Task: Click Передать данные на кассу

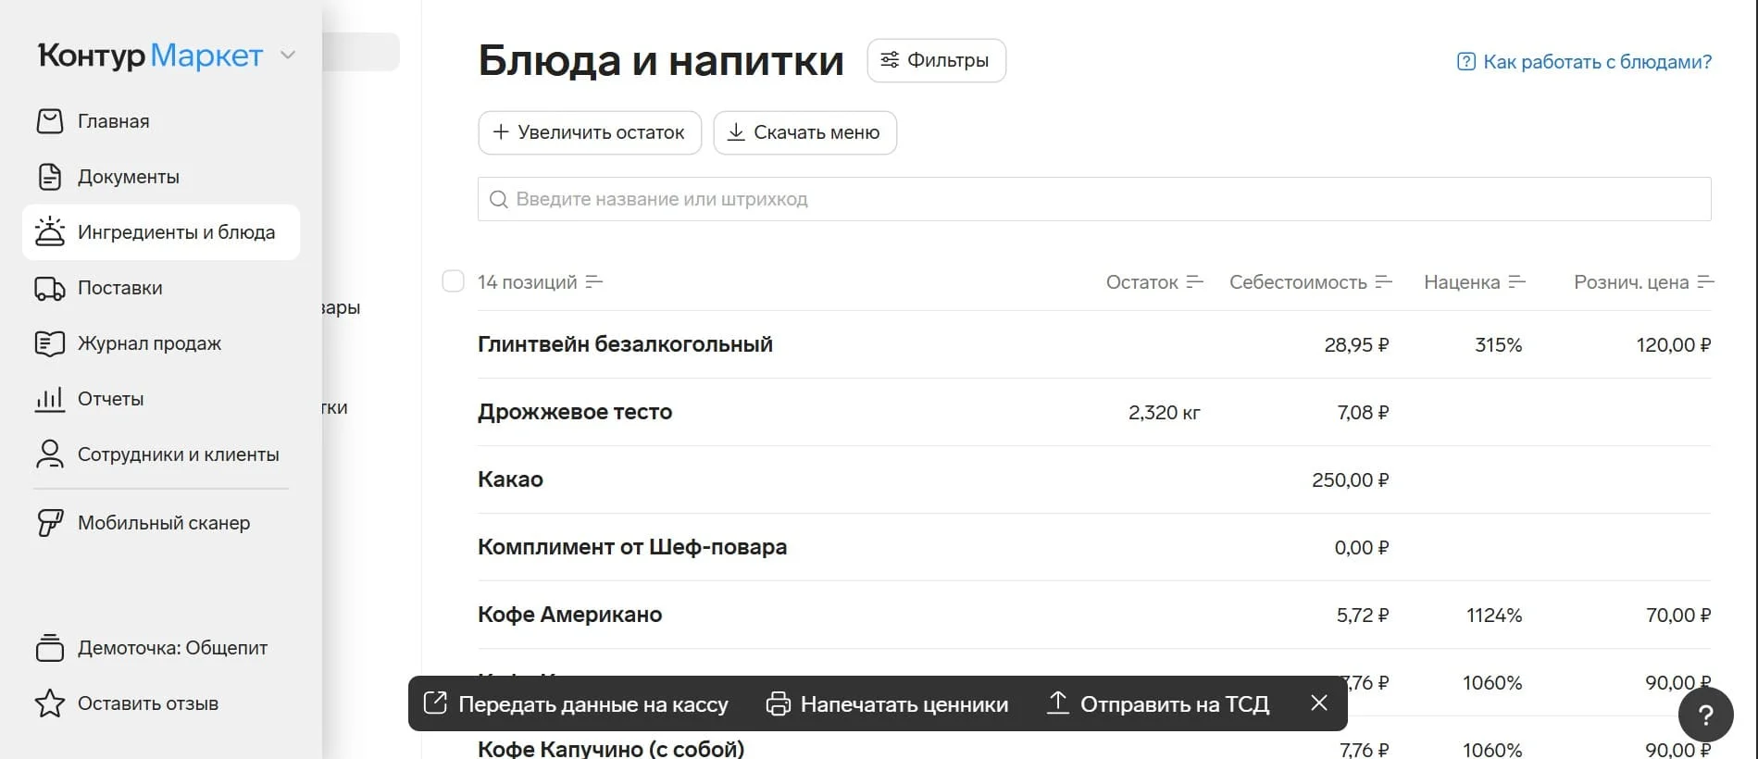Action: pos(576,704)
